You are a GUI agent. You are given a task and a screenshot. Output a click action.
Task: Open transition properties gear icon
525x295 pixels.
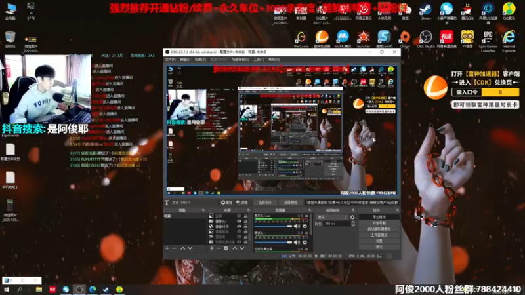click(352, 217)
